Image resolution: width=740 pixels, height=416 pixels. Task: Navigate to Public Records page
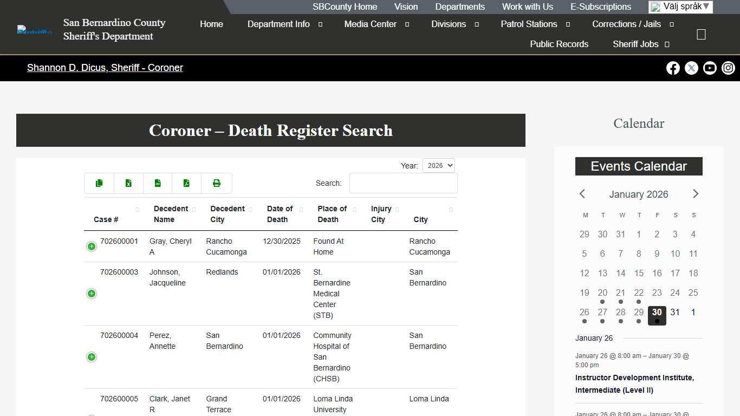(559, 44)
